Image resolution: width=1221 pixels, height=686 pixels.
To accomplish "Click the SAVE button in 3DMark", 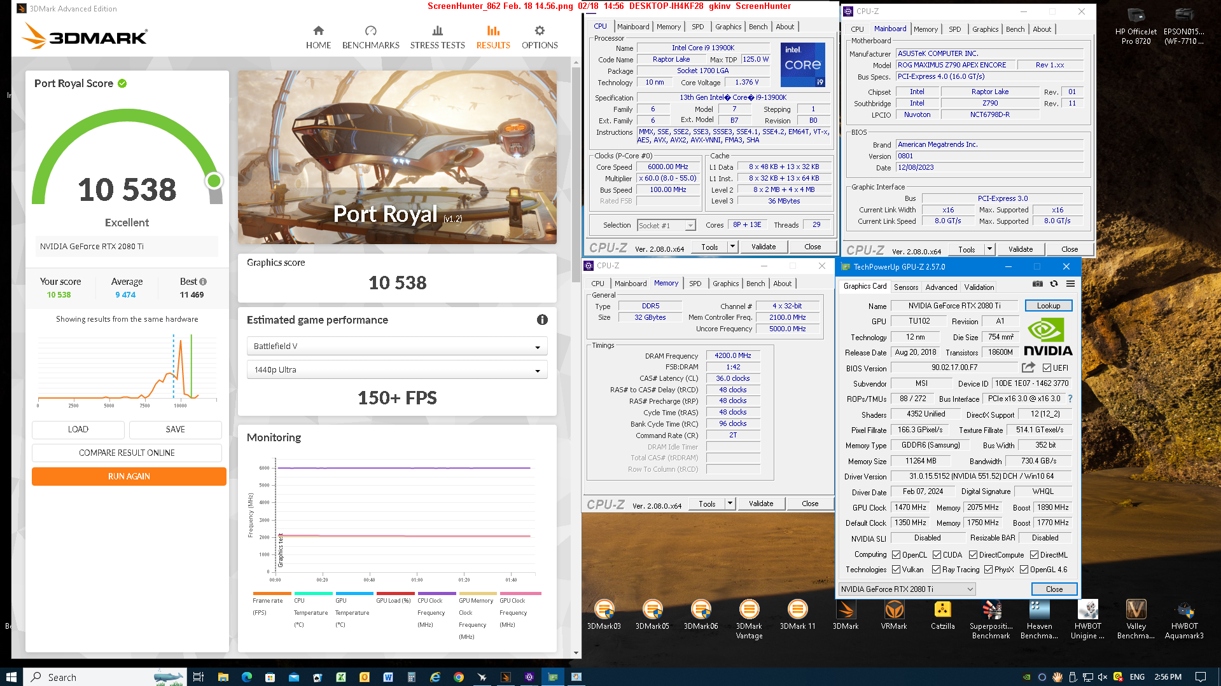I will click(x=176, y=430).
